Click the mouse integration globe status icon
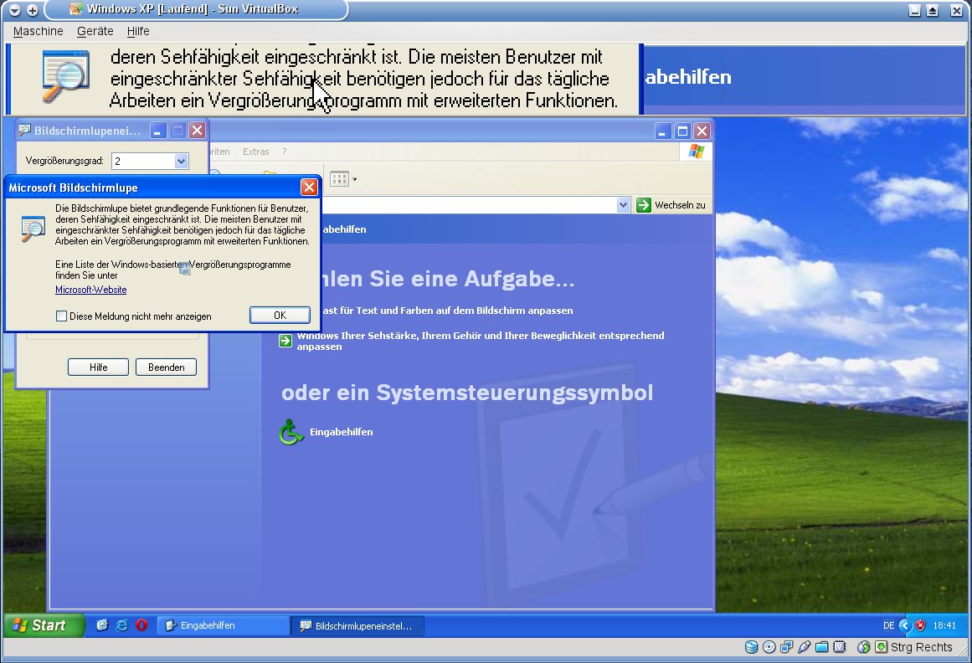The width and height of the screenshot is (972, 663). [863, 647]
